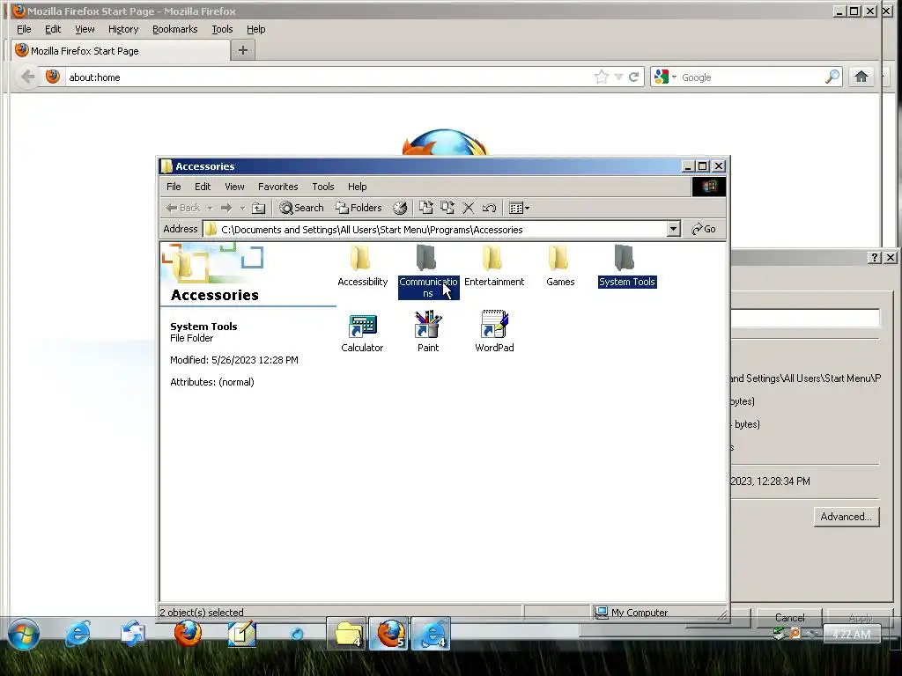Click the search magnifier icon in Firefox
The image size is (902, 676).
click(832, 77)
